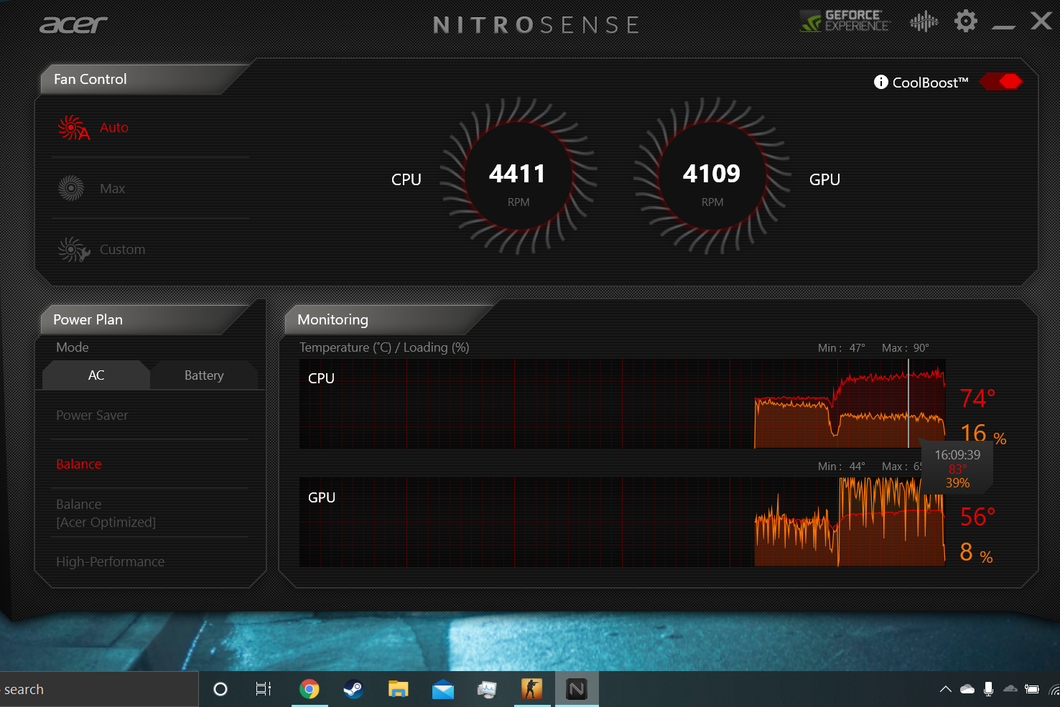This screenshot has width=1060, height=707.
Task: Open Steam from the taskbar
Action: [353, 689]
